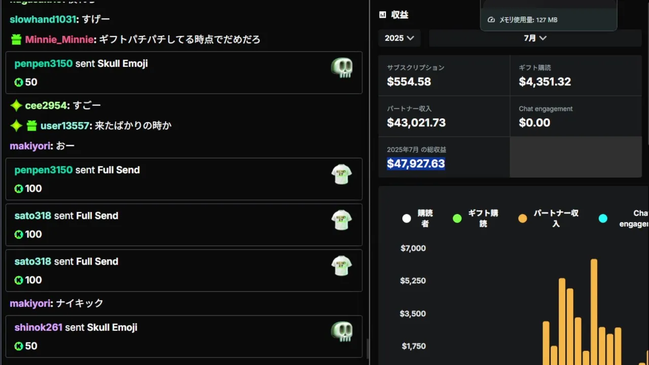Click the skull icon in shinok261's gift
The image size is (649, 365).
(342, 332)
